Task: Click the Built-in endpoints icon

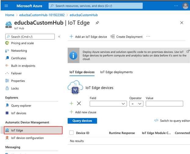Action: coord(7,66)
